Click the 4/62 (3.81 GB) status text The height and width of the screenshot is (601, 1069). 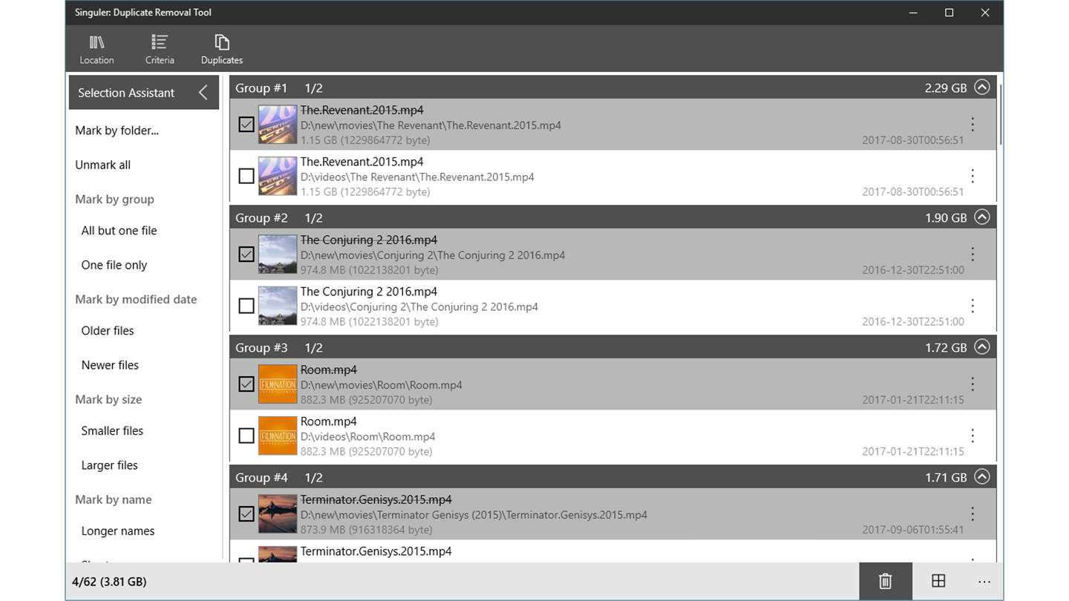point(109,582)
